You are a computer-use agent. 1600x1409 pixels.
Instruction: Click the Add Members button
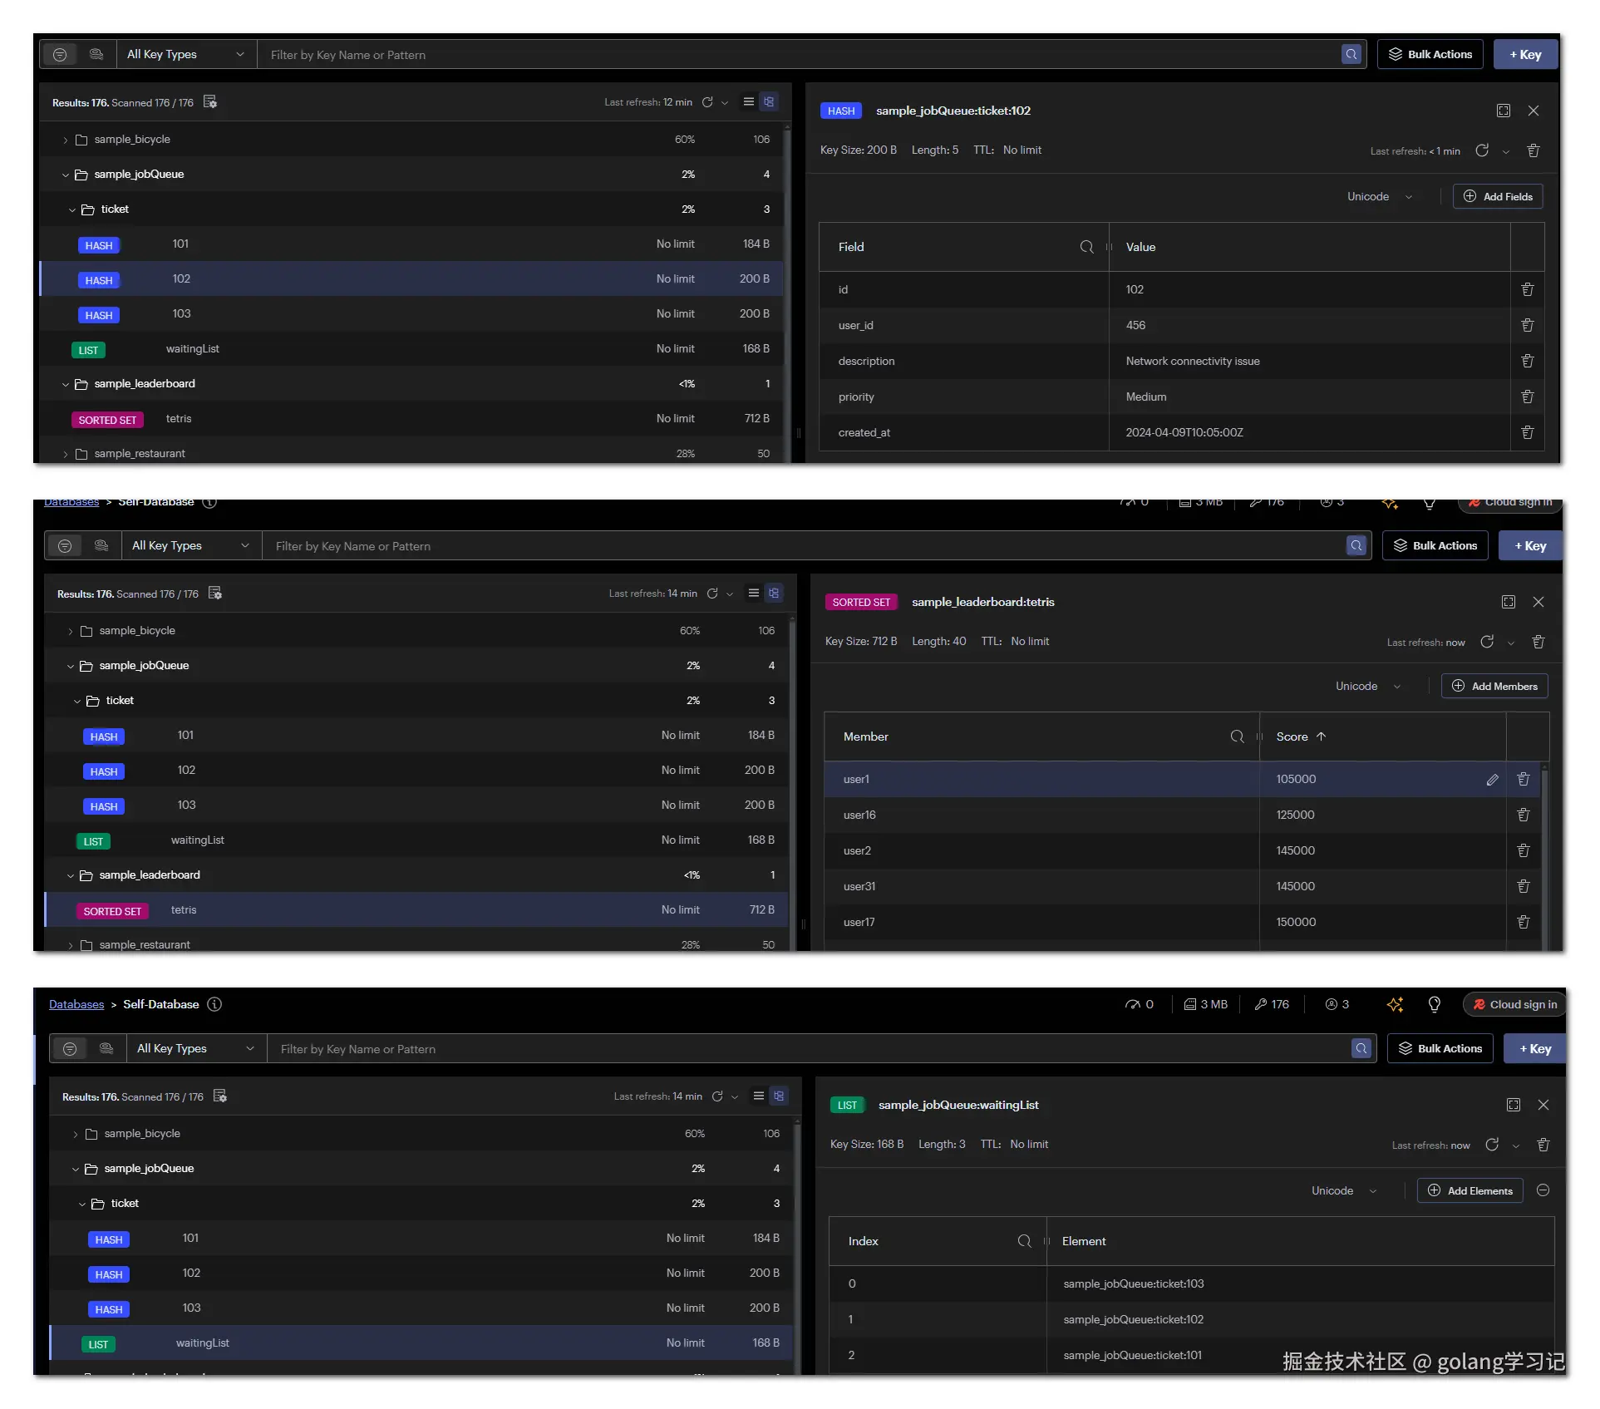pyautogui.click(x=1494, y=687)
